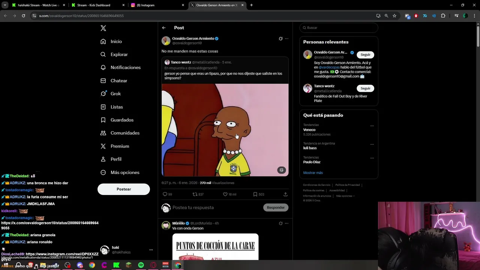
Task: Switch to the Kick Dashboard browser tab
Action: point(97,5)
